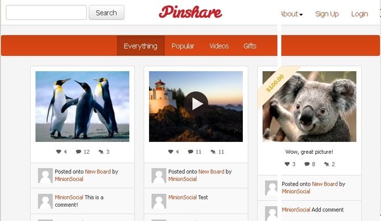Screen dimensions: 381x221
Task: Open the koala image pin
Action: click(x=309, y=107)
